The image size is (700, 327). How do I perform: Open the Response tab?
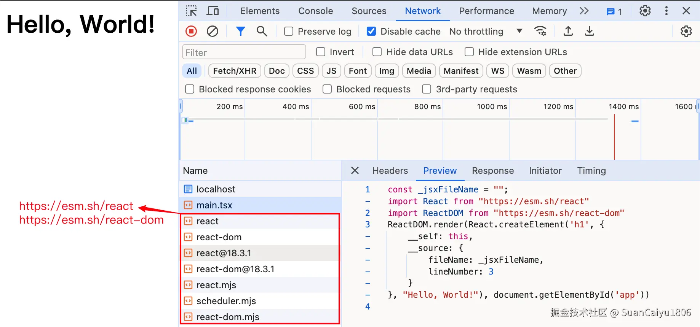coord(492,171)
